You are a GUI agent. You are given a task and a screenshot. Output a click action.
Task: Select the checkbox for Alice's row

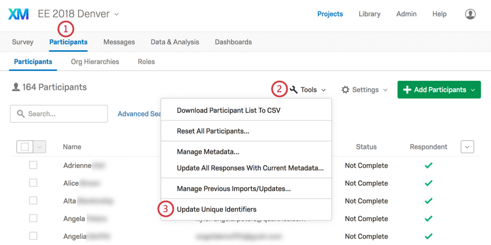[x=33, y=183]
